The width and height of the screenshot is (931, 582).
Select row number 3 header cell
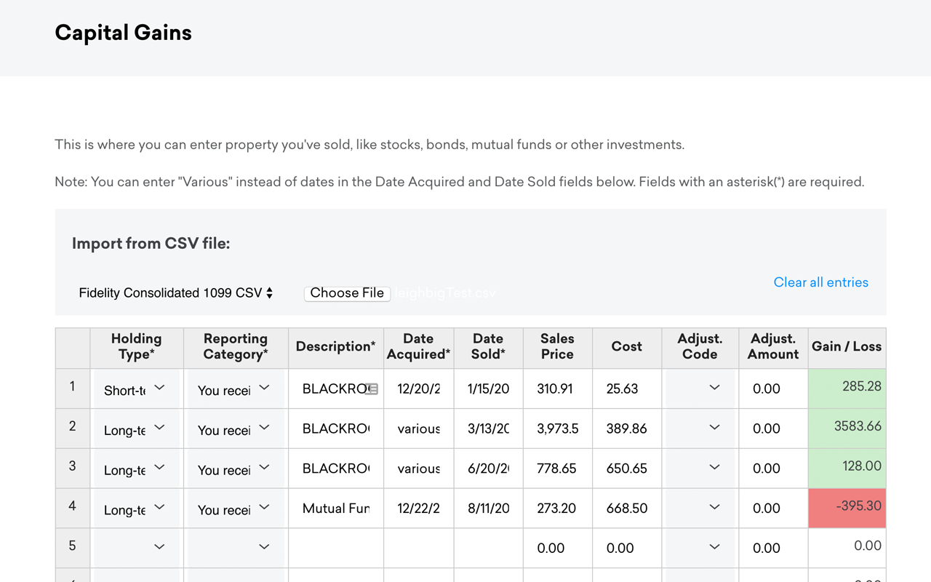tap(72, 466)
